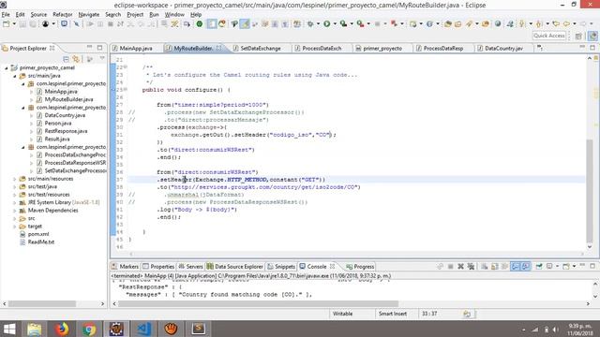Show hidden editor tabs list
The width and height of the screenshot is (600, 337).
[x=540, y=48]
